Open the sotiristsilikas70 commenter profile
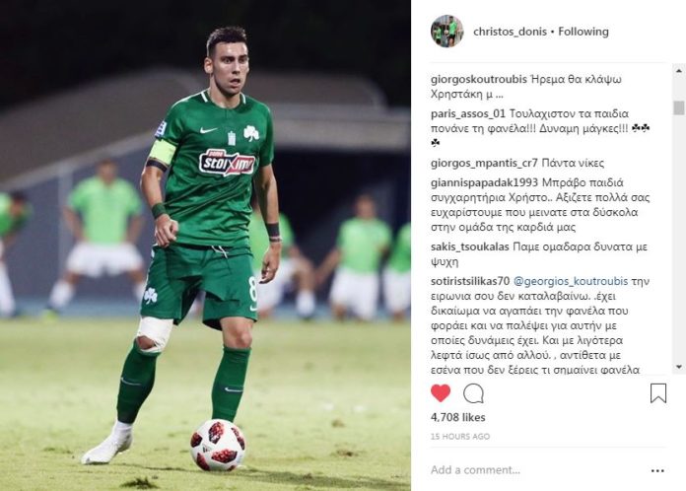 tap(470, 281)
